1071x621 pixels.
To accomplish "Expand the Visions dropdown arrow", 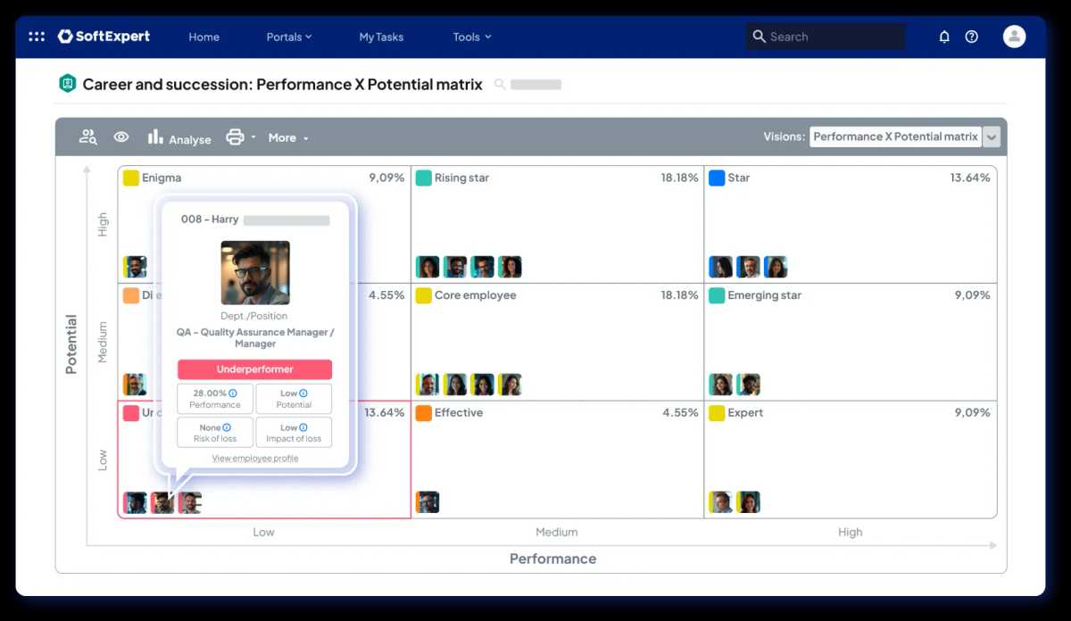I will click(992, 137).
